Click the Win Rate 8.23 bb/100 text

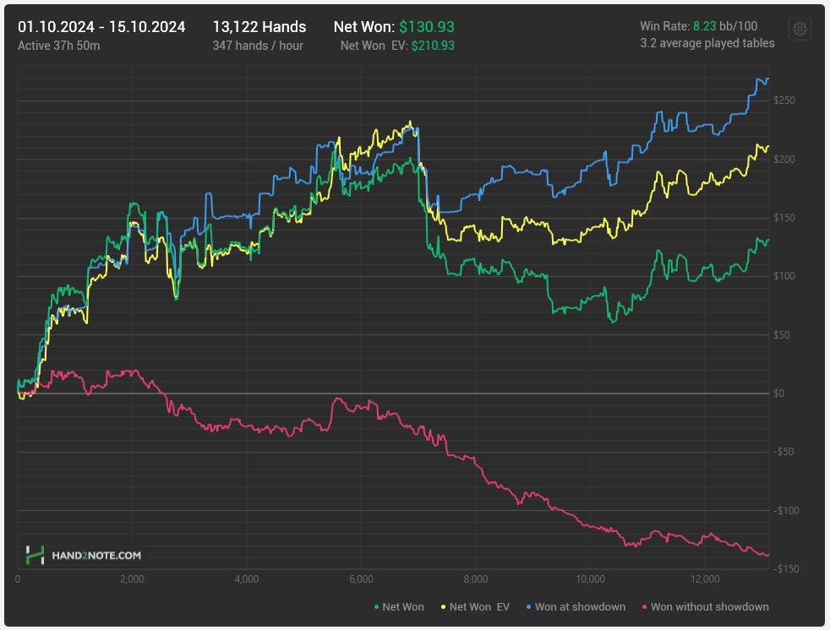tap(699, 26)
